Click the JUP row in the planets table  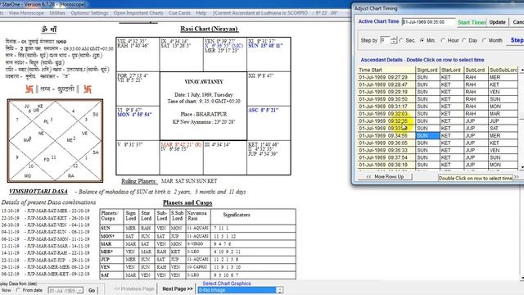pos(197,259)
